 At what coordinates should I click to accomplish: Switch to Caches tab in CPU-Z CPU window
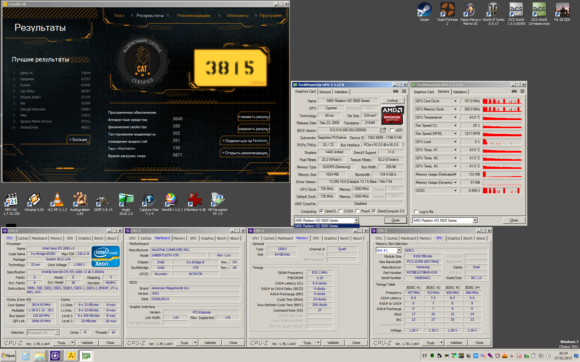(x=23, y=238)
